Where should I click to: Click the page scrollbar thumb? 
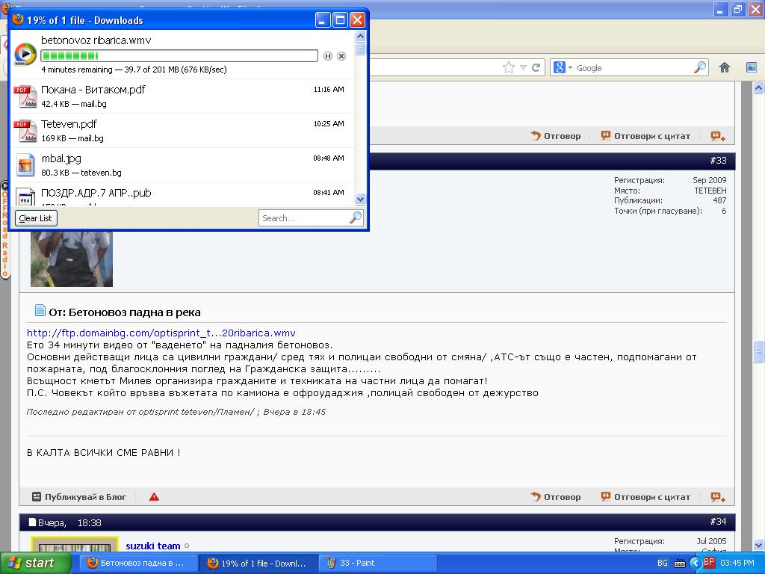click(759, 352)
